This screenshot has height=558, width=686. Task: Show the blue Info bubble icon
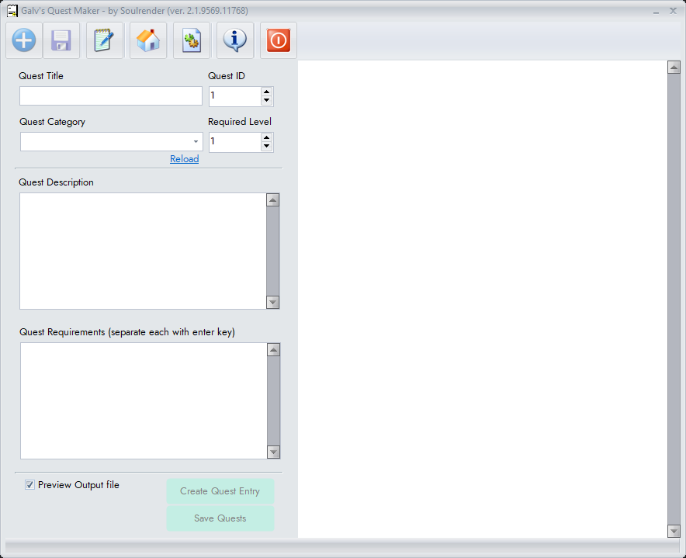[235, 40]
